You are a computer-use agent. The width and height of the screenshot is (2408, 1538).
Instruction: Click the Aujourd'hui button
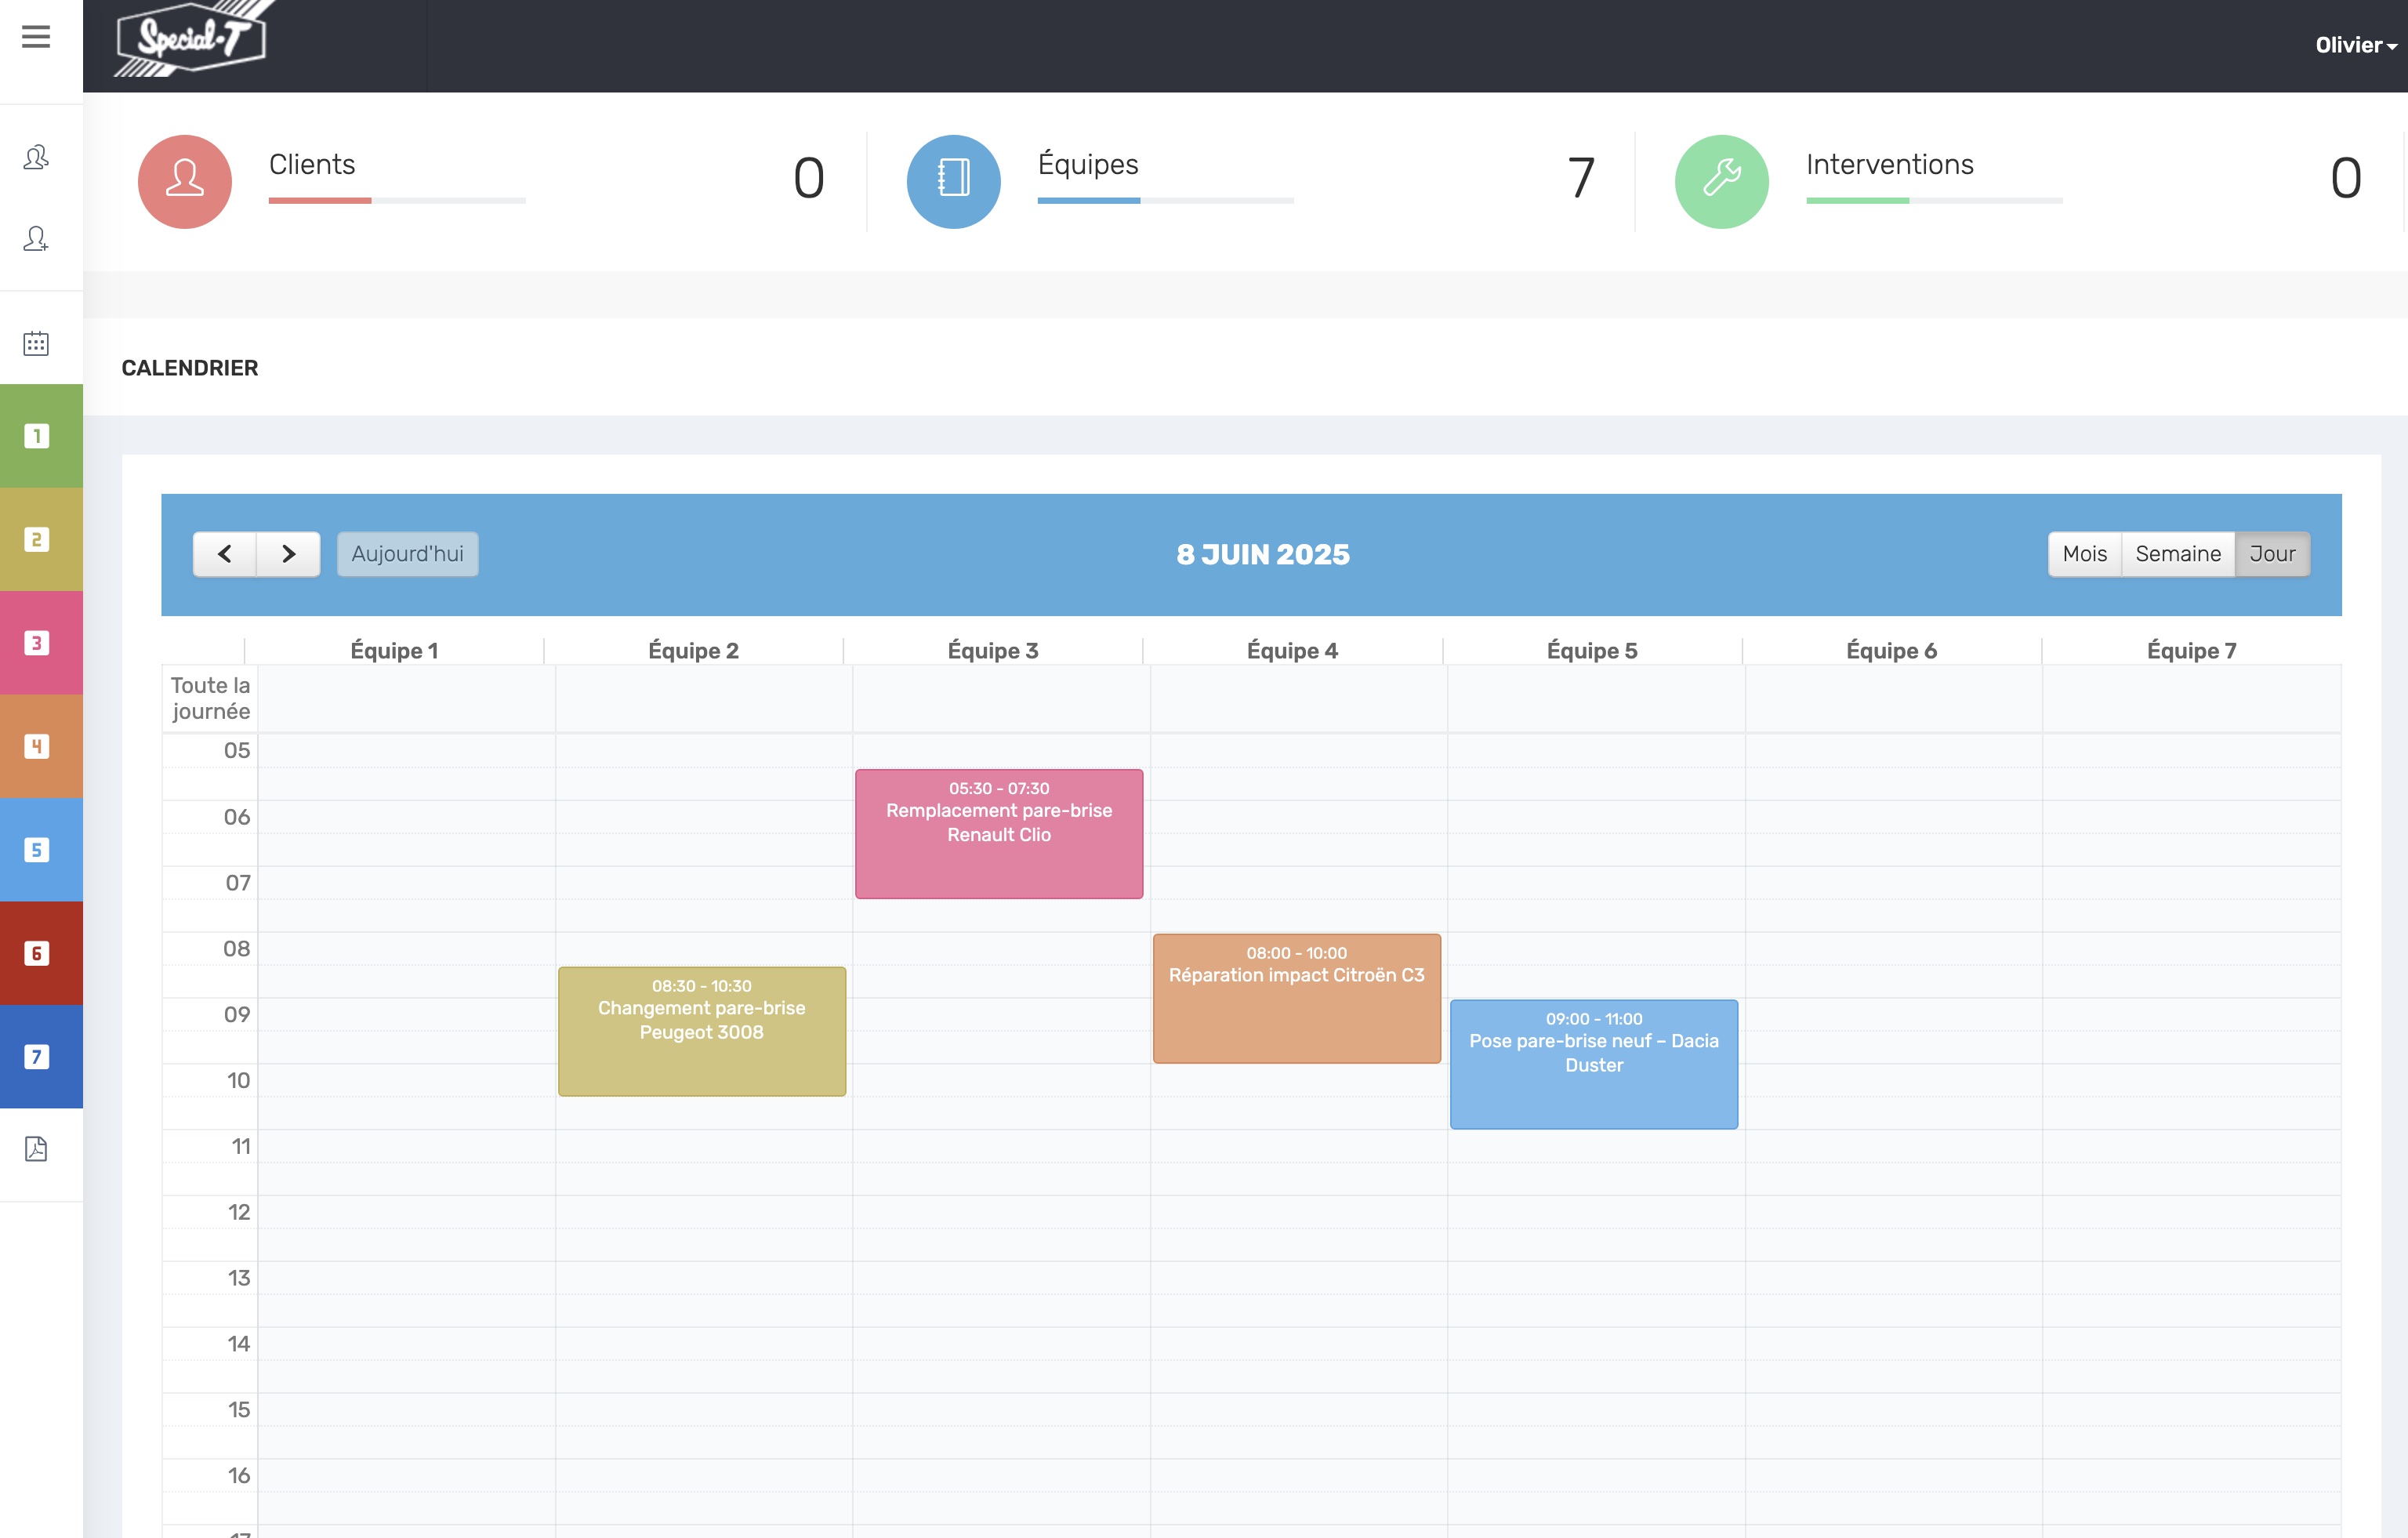(x=407, y=554)
